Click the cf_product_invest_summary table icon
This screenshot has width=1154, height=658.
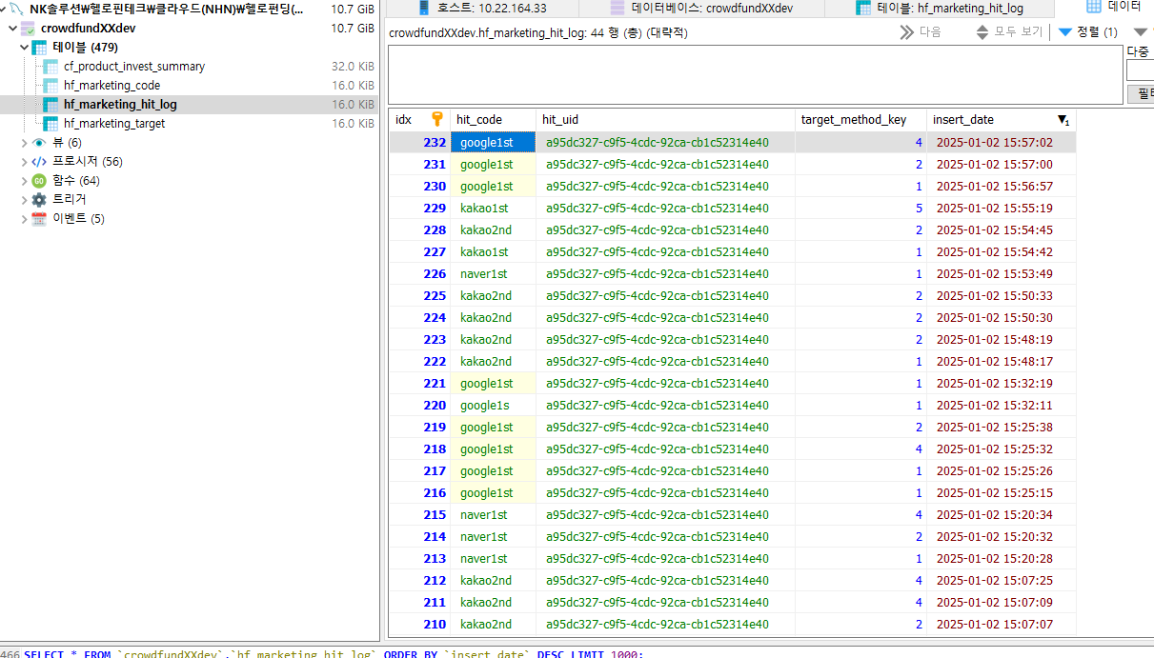pos(51,67)
